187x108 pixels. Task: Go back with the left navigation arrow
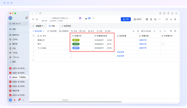(32, 13)
